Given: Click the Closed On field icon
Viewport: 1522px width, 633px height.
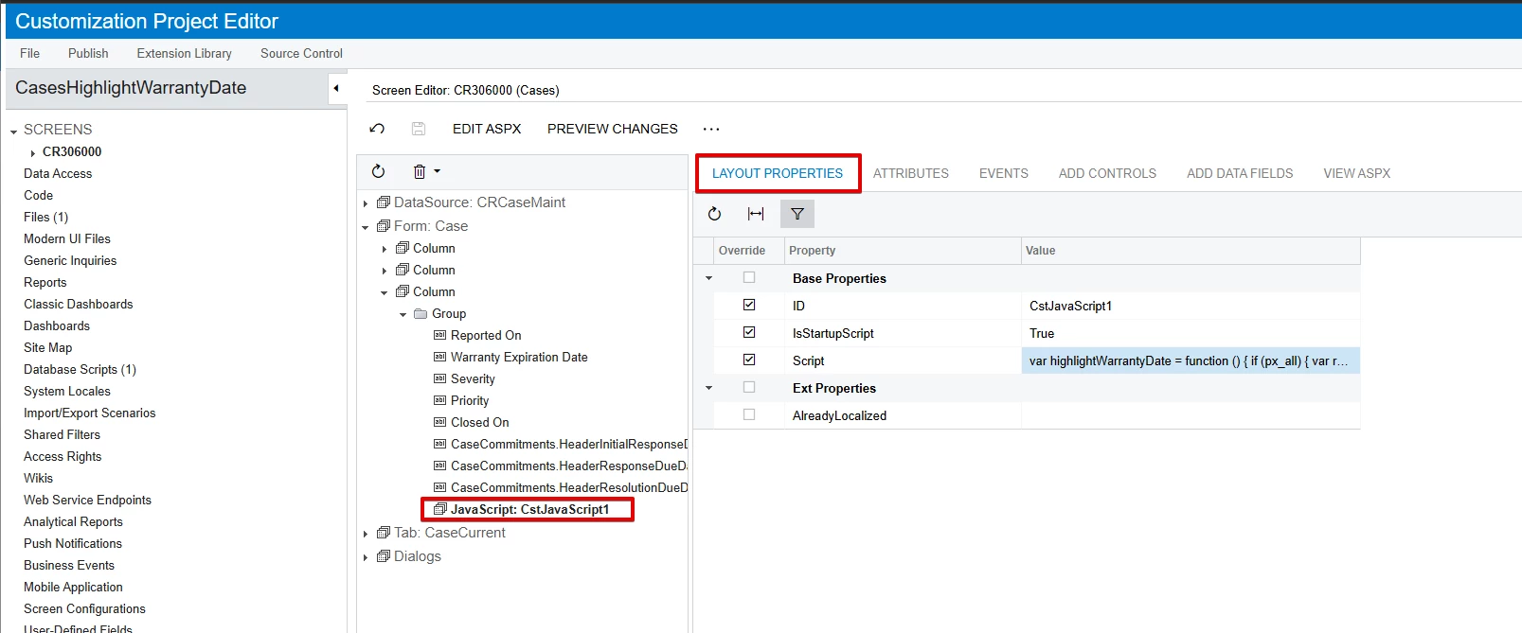Looking at the screenshot, I should [439, 422].
